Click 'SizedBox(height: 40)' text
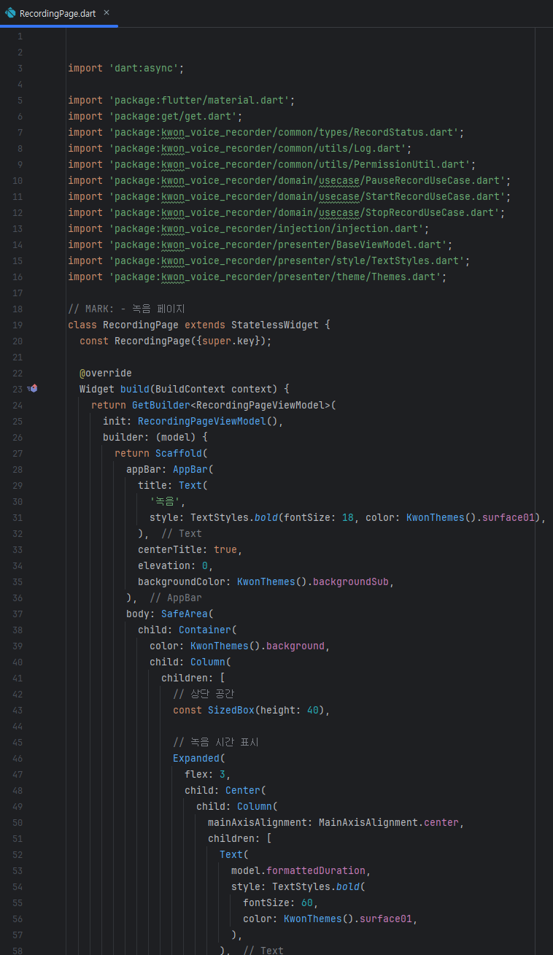Screen dimensions: 553x955 266,710
